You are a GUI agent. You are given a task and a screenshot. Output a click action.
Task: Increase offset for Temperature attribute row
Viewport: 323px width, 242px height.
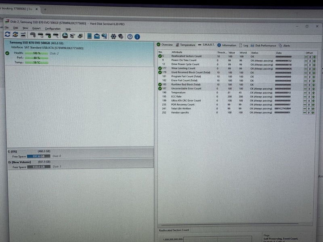314,93
